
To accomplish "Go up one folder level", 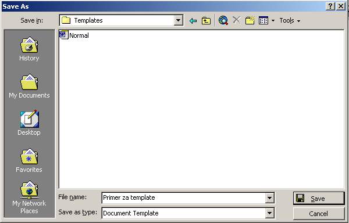I will 206,21.
